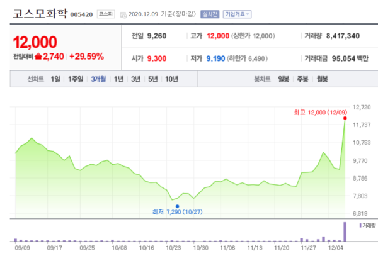The image size is (378, 256).
Task: Click the 12/04 date axis label
Action: (336, 248)
